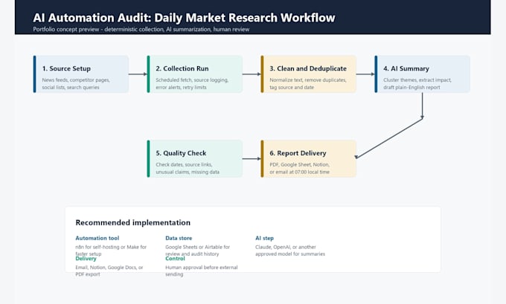Select the '1. Source Setup' card
The height and width of the screenshot is (304, 506).
81,74
